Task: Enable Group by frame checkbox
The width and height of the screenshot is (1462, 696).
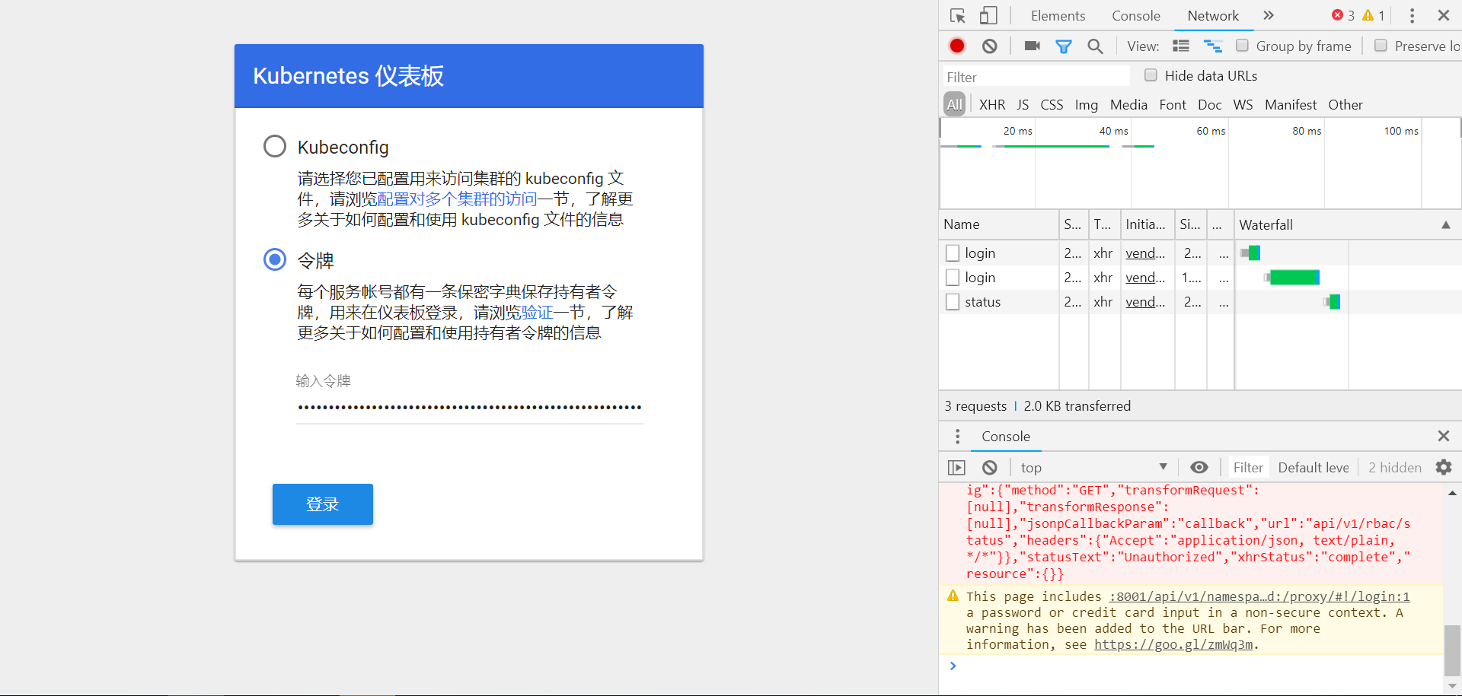Action: click(x=1242, y=46)
